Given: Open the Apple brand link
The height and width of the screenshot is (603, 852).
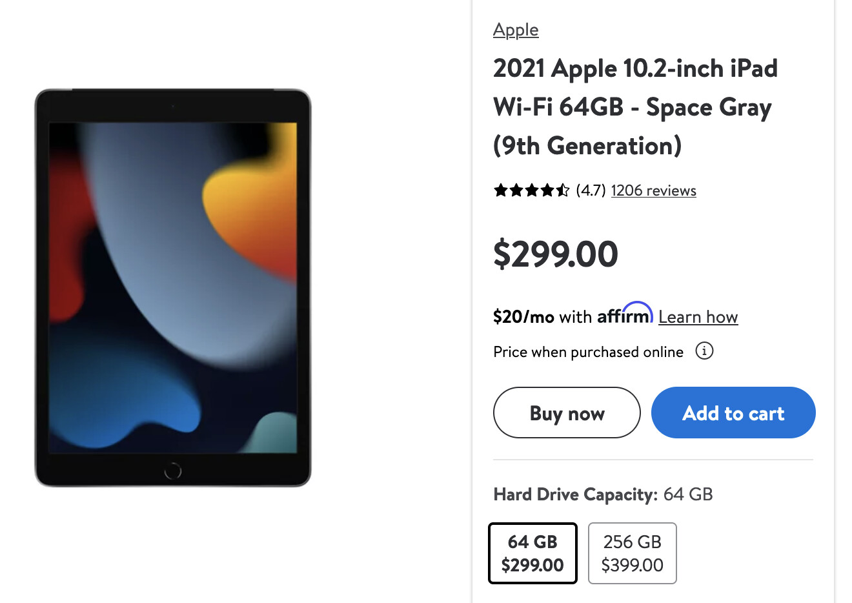Looking at the screenshot, I should [x=515, y=30].
